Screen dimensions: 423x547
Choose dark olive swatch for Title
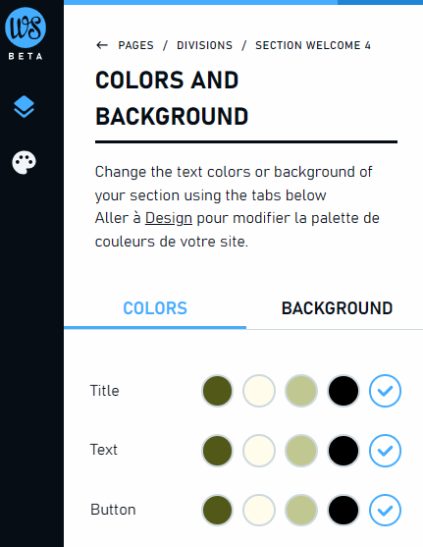tap(217, 391)
